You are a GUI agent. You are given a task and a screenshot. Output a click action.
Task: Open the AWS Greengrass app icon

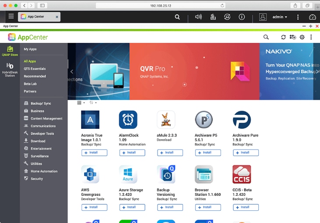click(x=90, y=174)
